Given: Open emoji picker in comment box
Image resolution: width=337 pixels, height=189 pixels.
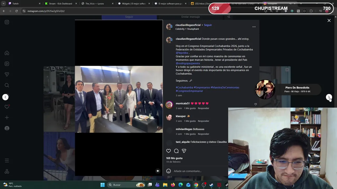Looking at the screenshot, I should click(168, 171).
